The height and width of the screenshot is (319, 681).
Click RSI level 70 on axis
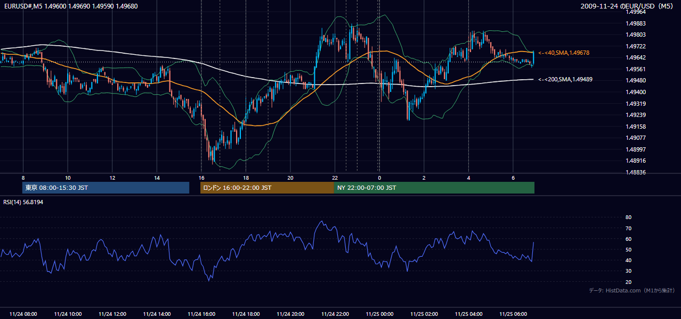628,228
